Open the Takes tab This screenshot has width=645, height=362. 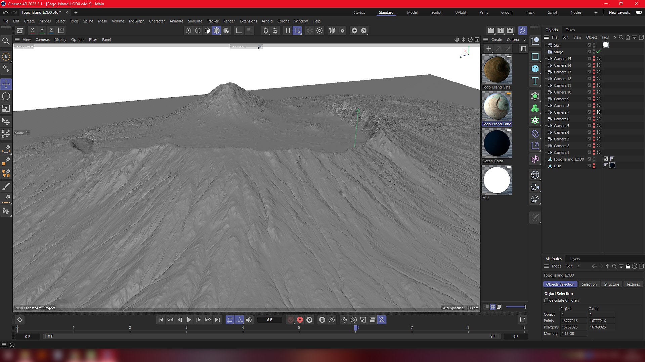570,30
